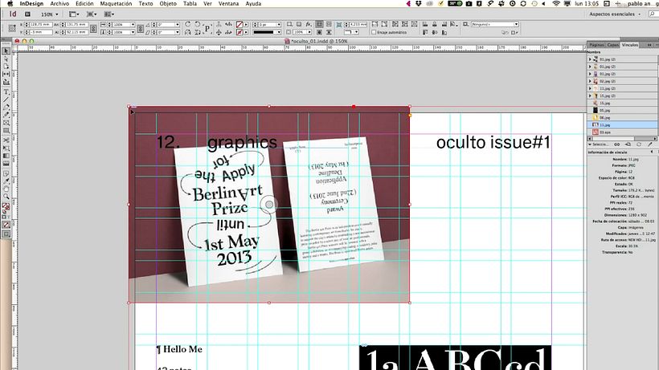This screenshot has height=370, width=659.
Task: Open the zoom level 150% dropdown
Action: (x=50, y=14)
